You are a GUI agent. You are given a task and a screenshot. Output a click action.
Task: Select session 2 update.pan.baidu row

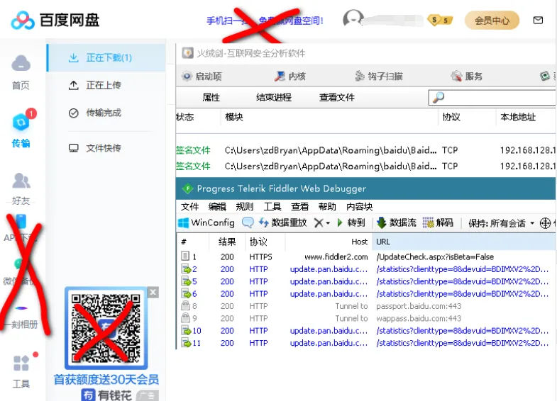tap(366, 269)
